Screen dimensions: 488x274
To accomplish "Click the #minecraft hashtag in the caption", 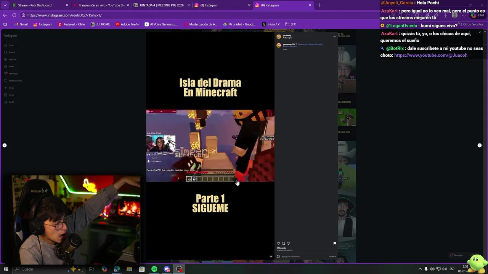I will point(303,44).
